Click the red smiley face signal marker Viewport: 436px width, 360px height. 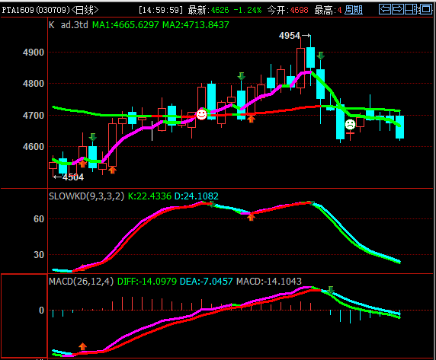click(x=201, y=114)
